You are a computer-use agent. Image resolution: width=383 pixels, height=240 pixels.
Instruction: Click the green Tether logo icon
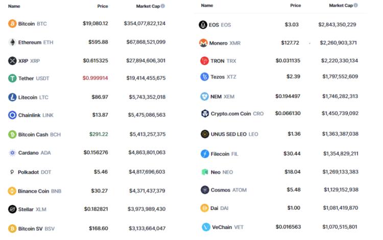click(x=12, y=78)
